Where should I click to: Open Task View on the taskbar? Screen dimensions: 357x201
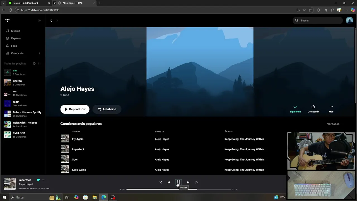point(67,197)
